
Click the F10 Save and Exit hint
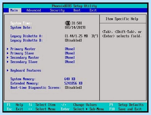(x=126, y=109)
